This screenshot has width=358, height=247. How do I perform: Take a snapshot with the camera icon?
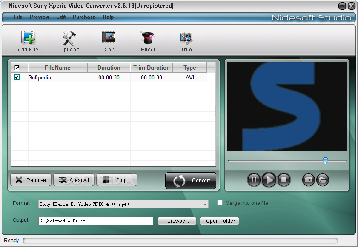[x=309, y=180]
